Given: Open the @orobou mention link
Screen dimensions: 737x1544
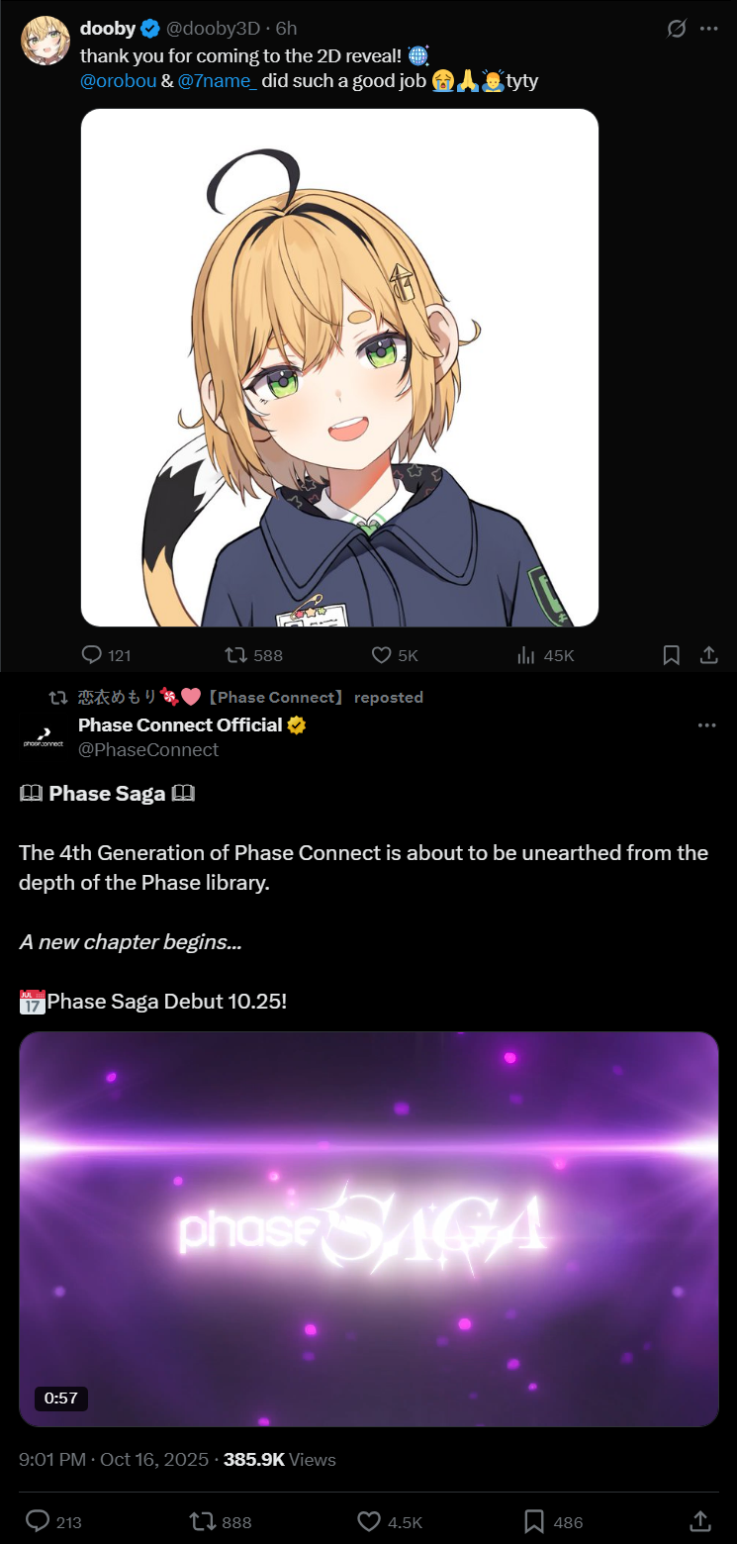Looking at the screenshot, I should tap(118, 81).
